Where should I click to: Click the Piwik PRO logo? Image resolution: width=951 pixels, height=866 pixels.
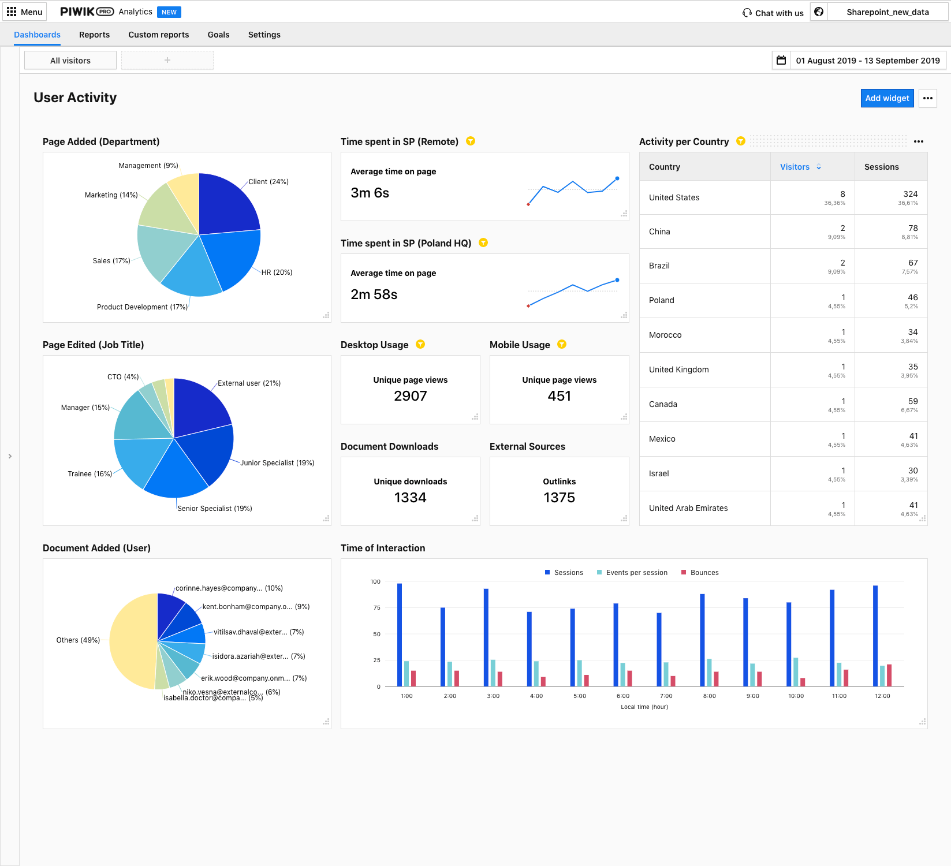(87, 12)
